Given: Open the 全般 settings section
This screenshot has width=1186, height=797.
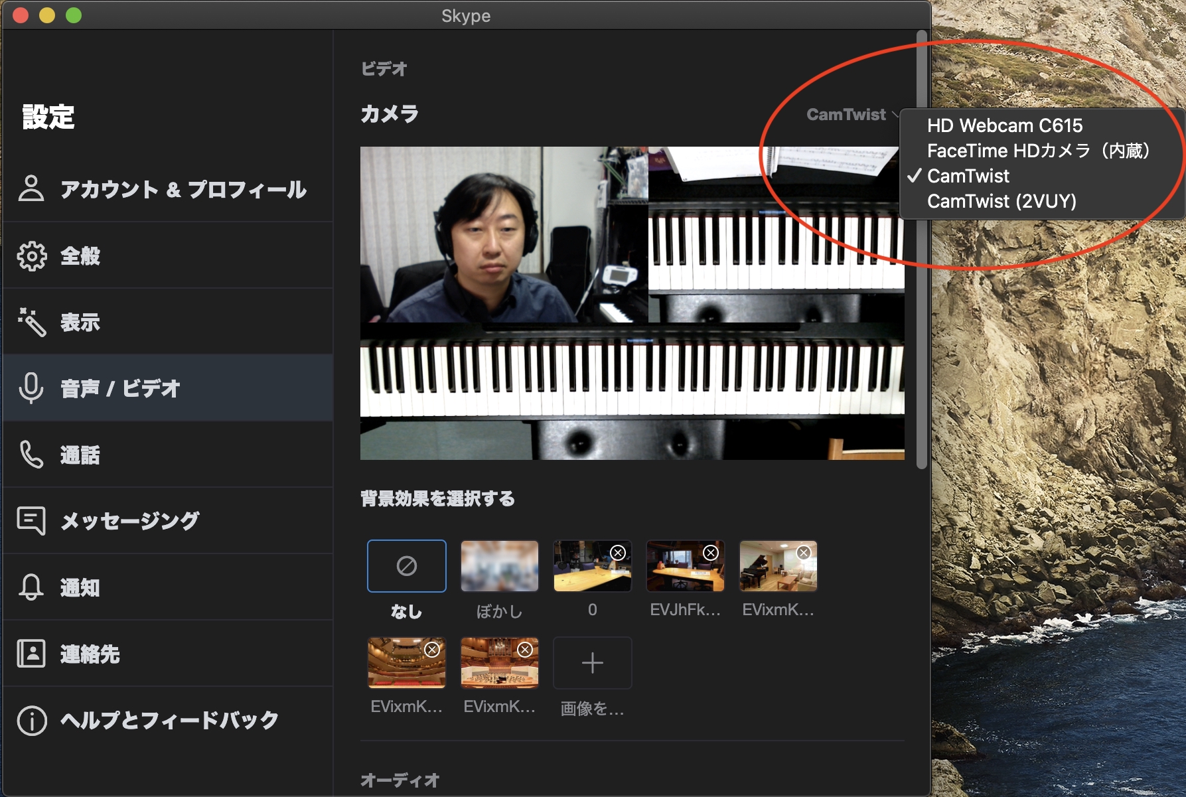Looking at the screenshot, I should click(x=168, y=255).
